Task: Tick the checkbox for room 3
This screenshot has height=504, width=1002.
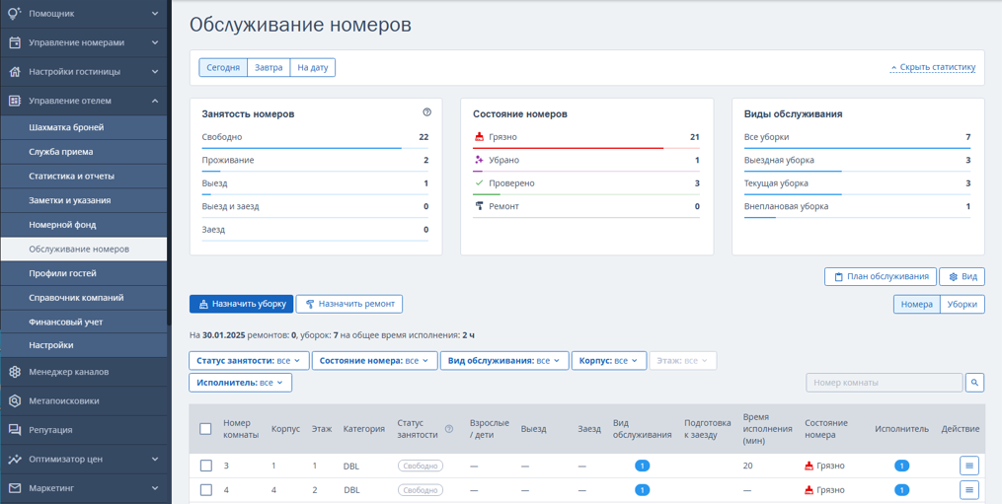Action: [x=205, y=466]
